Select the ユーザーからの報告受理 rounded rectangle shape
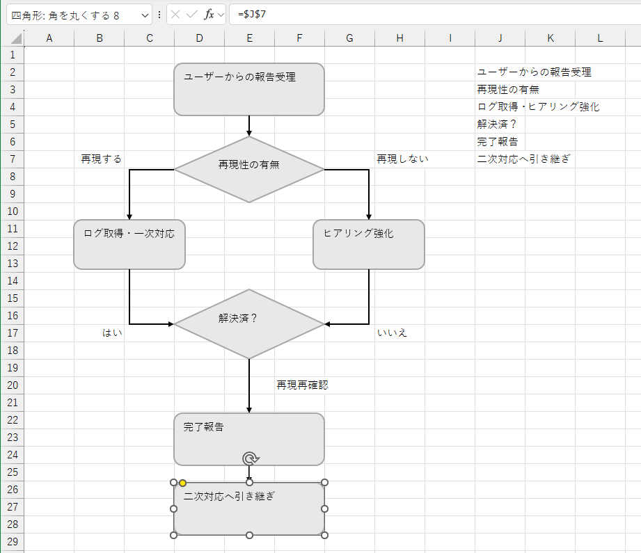Viewport: 641px width, 553px height. [248, 89]
